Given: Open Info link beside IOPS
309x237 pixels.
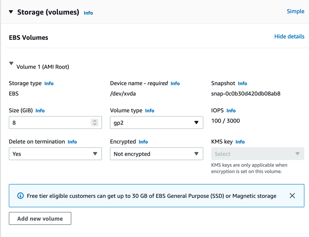Looking at the screenshot, I should click(231, 111).
